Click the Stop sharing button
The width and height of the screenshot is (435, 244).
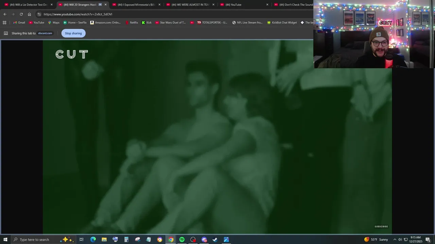(73, 33)
